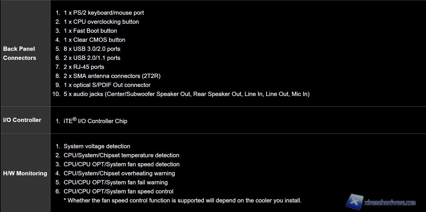
Task: Click the PS/2 keyboard/mouse port entry
Action: (x=104, y=13)
